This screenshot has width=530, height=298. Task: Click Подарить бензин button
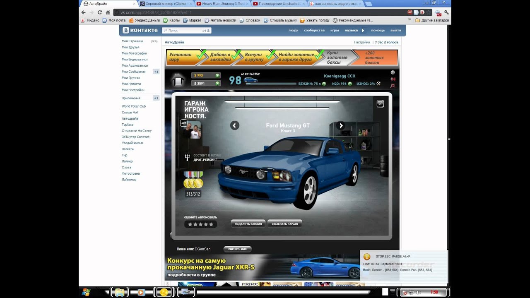tap(248, 224)
